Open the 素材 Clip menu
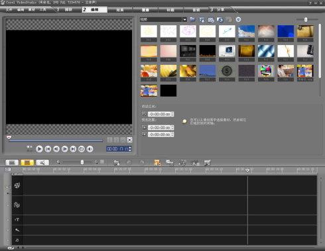This screenshot has height=251, width=325. 32,10
